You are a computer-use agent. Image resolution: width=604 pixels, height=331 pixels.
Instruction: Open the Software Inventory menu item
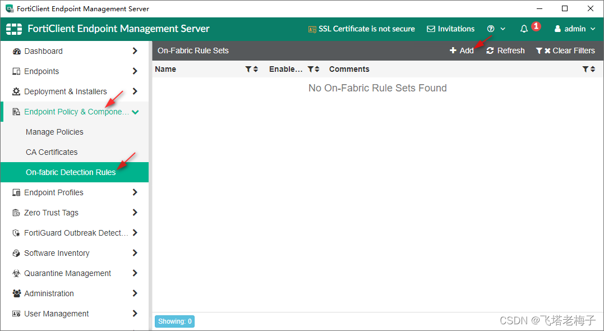[75, 253]
